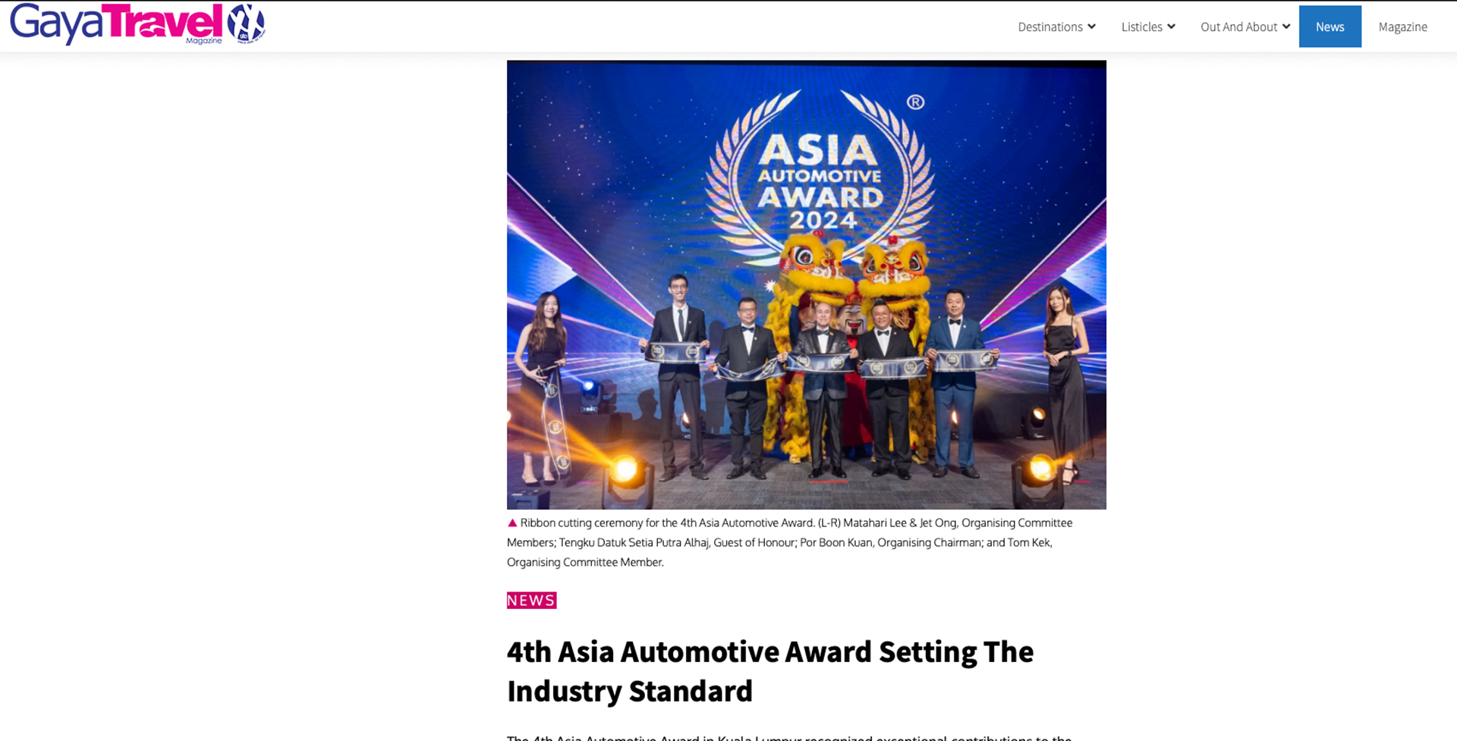Click the Gaya Travel Magazine logo
The height and width of the screenshot is (741, 1457).
(x=117, y=24)
